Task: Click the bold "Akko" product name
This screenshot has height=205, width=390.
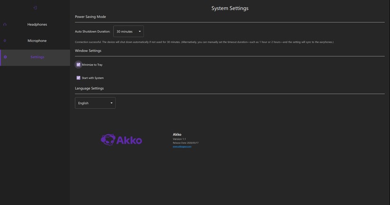Action: (x=177, y=134)
